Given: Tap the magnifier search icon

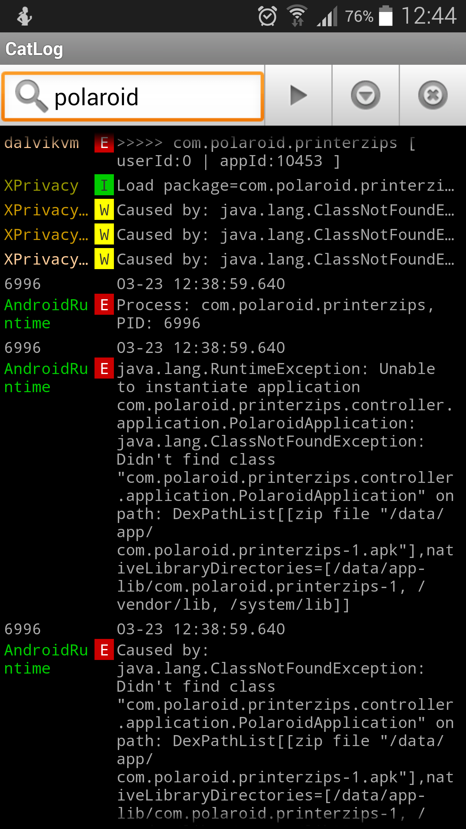Looking at the screenshot, I should click(31, 96).
